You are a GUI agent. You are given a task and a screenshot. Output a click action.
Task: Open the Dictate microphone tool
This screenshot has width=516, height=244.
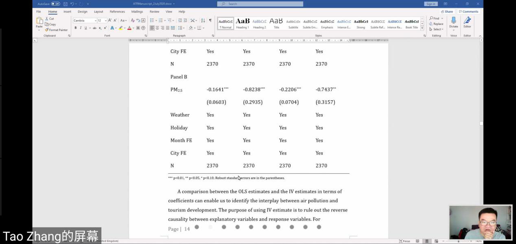(x=453, y=23)
